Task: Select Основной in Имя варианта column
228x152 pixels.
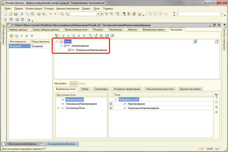Action: (x=20, y=46)
